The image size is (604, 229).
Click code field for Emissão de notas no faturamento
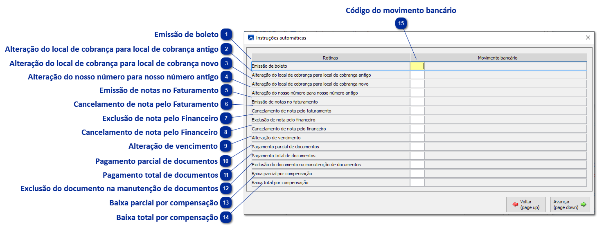click(x=417, y=102)
